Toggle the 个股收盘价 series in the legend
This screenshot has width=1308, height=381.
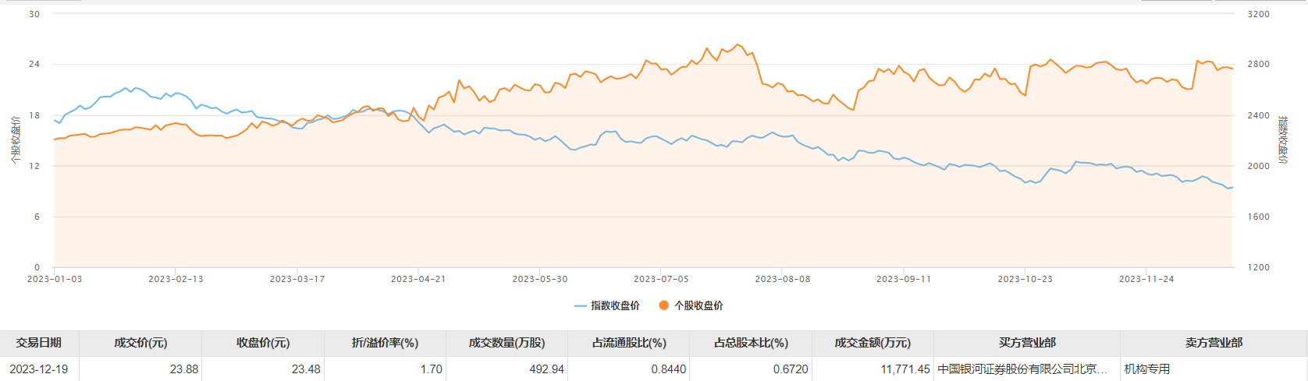(691, 305)
